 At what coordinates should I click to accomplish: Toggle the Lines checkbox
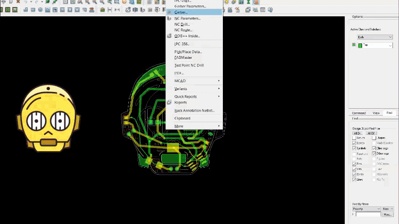pos(354,180)
